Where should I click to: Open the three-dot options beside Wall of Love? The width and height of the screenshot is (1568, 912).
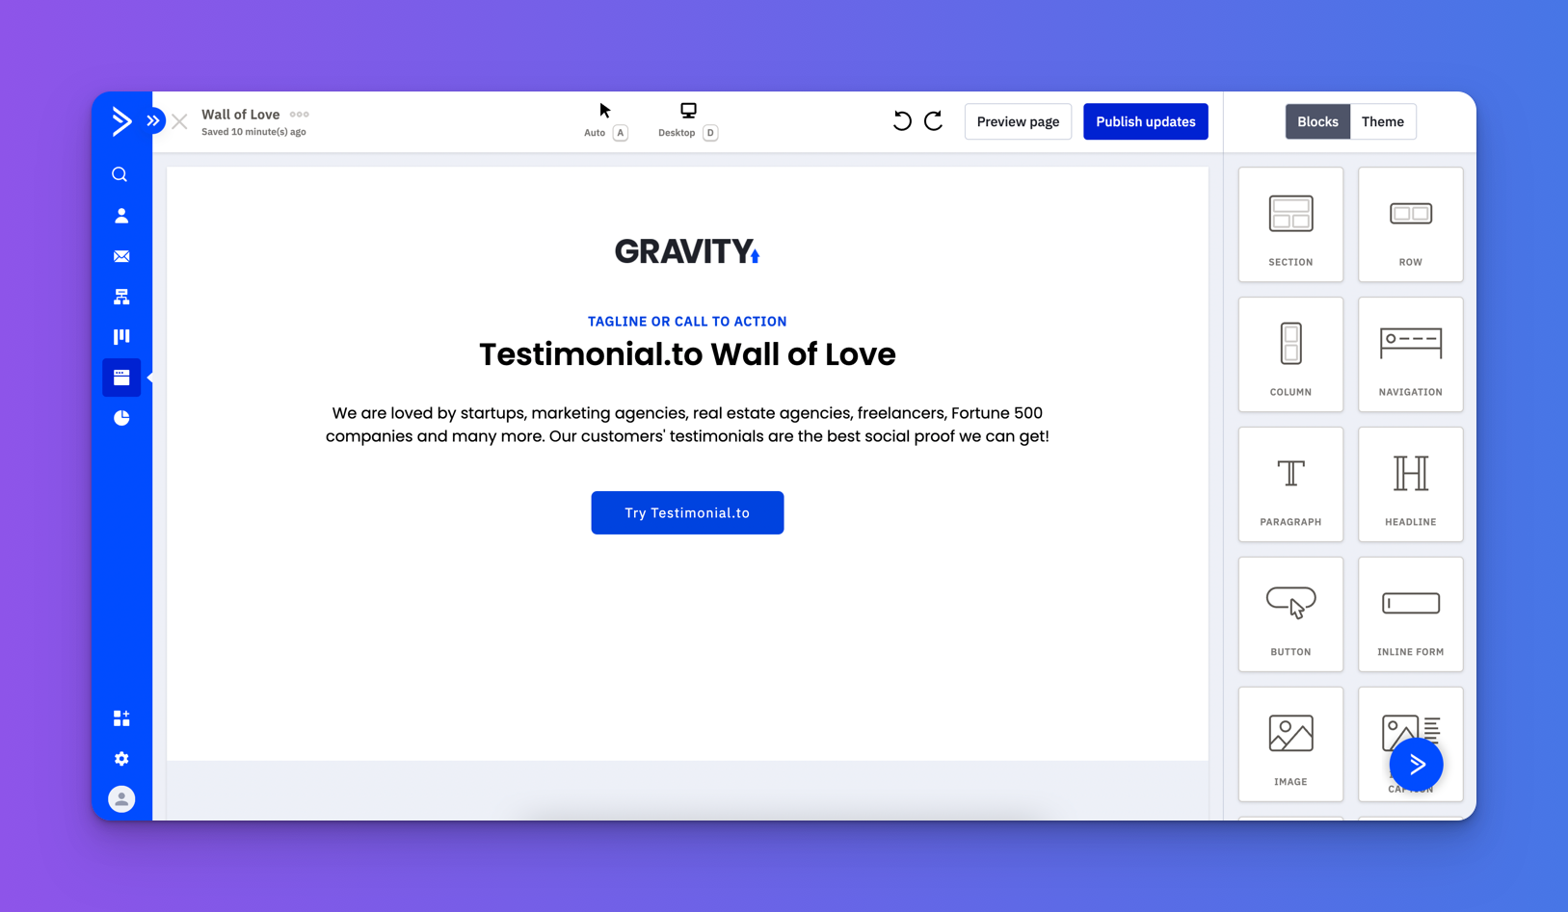click(300, 115)
